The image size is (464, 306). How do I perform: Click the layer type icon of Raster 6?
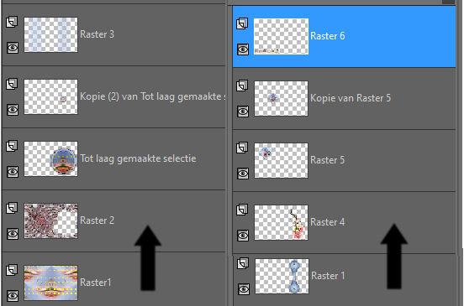click(x=242, y=23)
